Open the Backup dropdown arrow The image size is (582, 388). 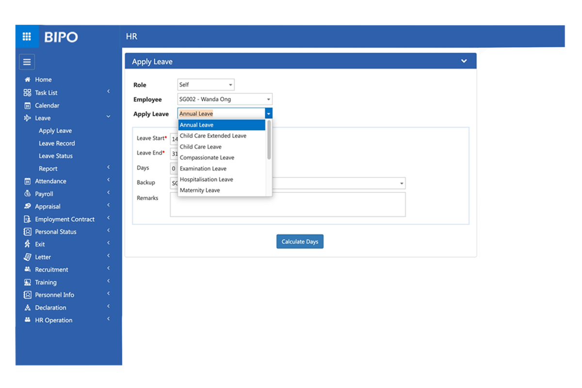coord(402,183)
